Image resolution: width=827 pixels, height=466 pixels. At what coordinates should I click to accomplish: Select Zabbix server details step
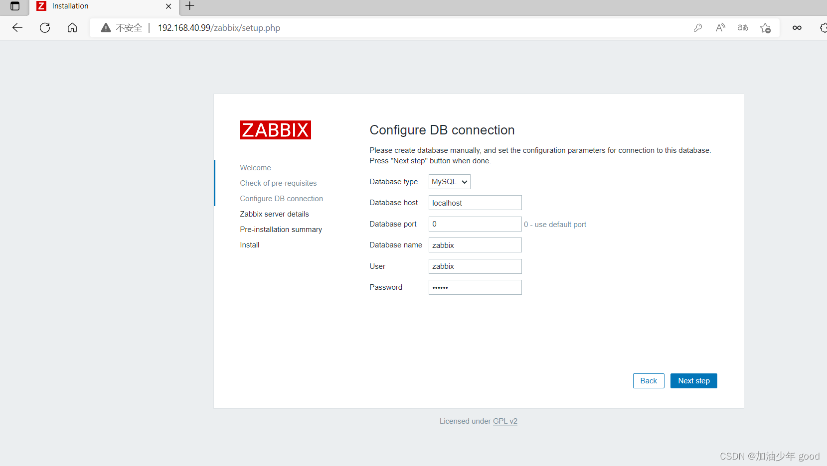274,214
